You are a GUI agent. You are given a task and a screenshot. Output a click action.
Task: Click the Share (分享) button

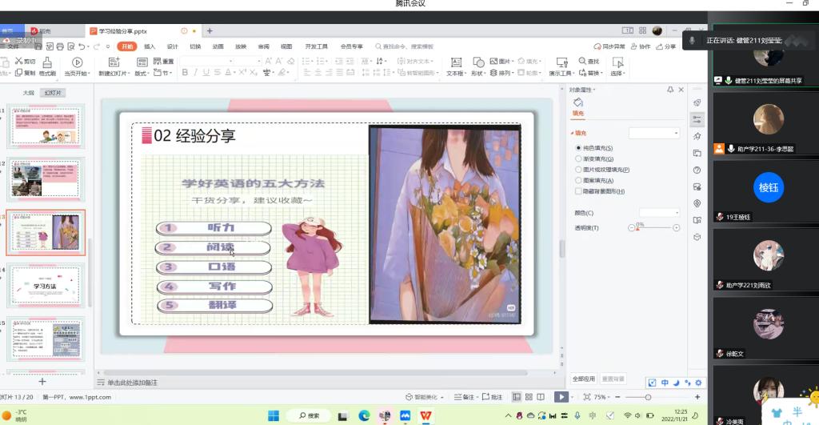(665, 46)
